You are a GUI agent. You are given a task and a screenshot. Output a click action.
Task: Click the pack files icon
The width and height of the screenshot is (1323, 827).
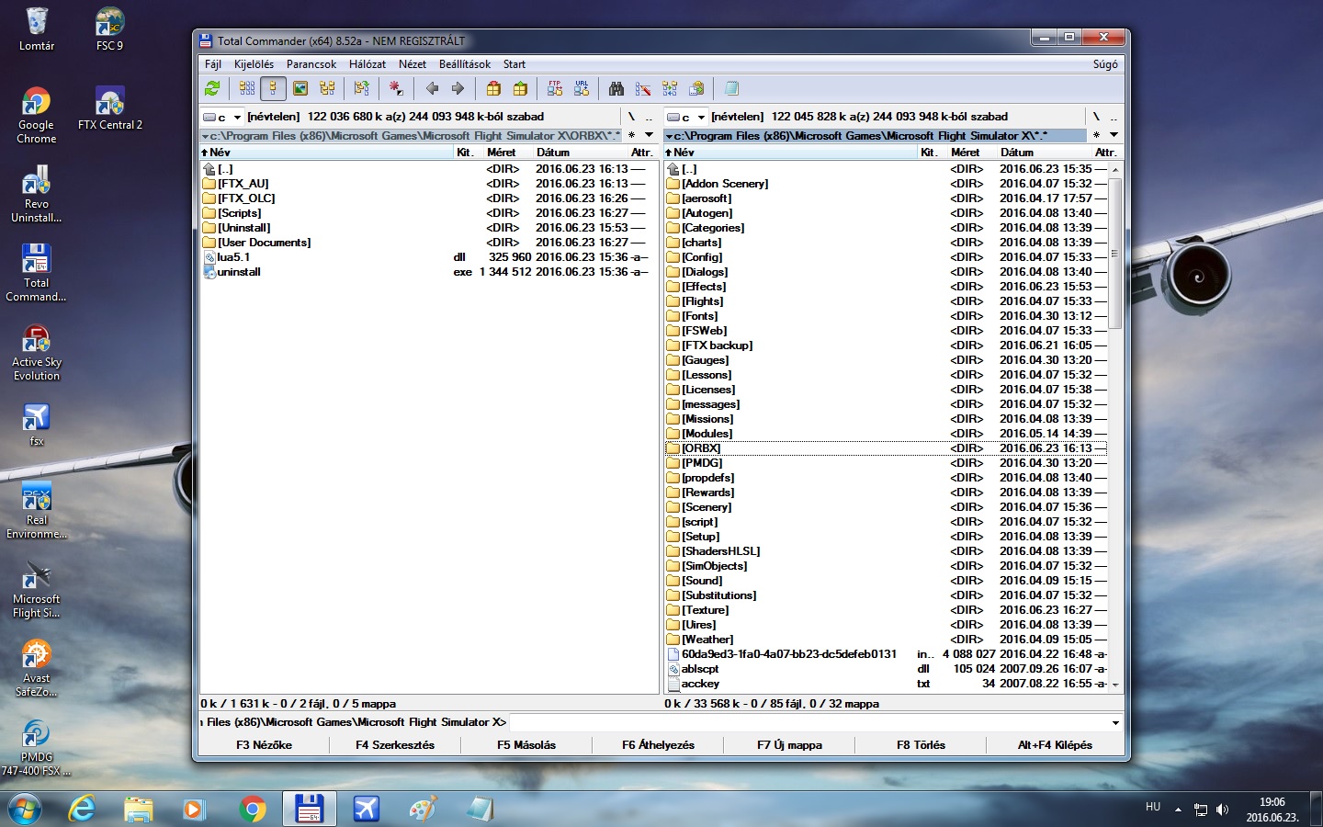tap(493, 88)
